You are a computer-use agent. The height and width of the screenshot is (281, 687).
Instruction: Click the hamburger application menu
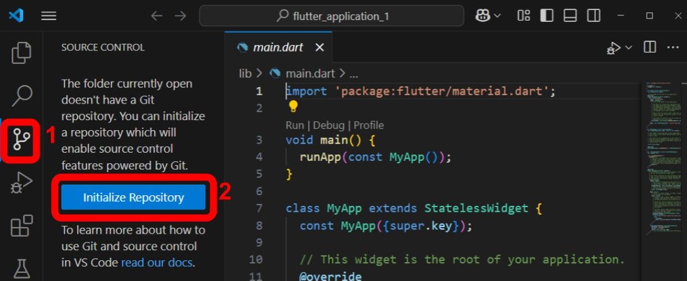(x=49, y=16)
